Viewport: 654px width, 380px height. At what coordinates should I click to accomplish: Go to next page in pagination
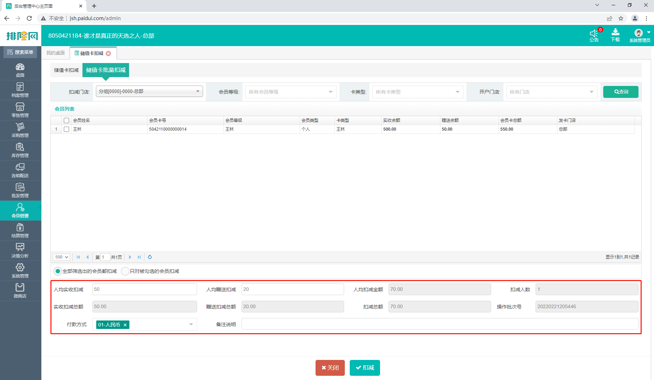pos(130,257)
